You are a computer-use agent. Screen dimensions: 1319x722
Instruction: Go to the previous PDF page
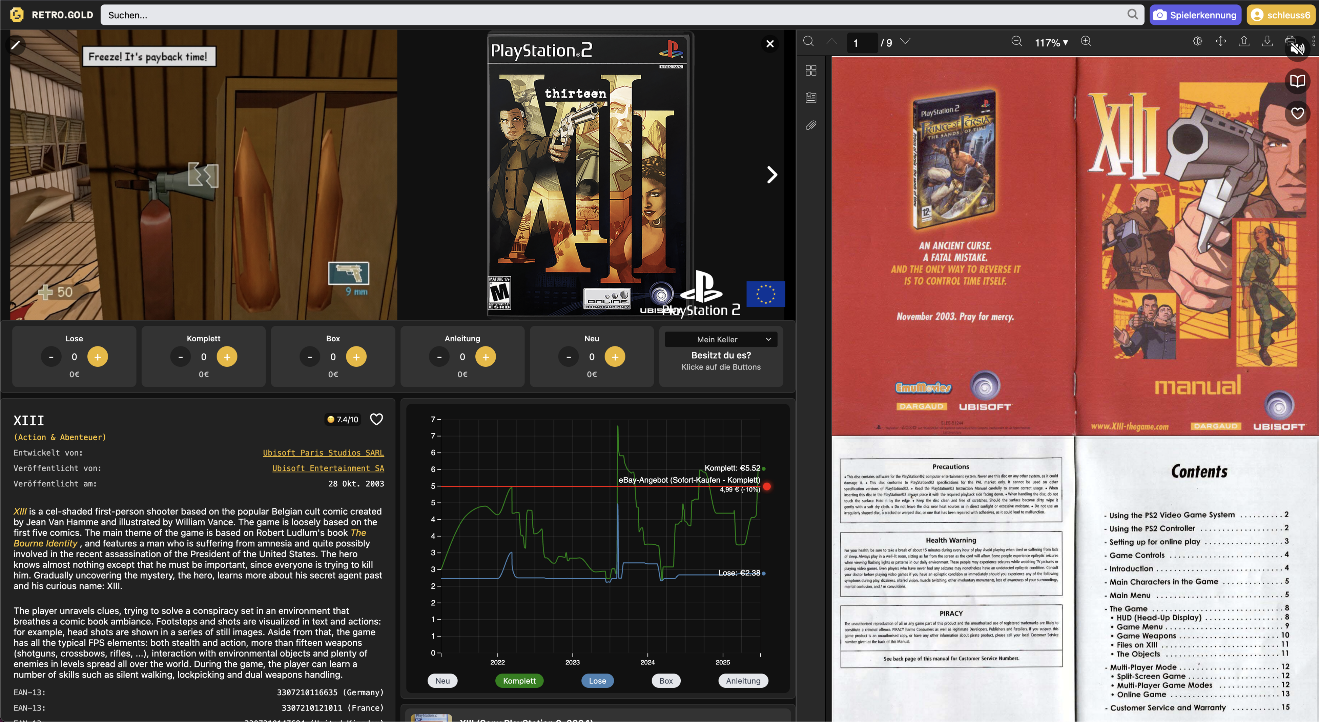coord(831,41)
